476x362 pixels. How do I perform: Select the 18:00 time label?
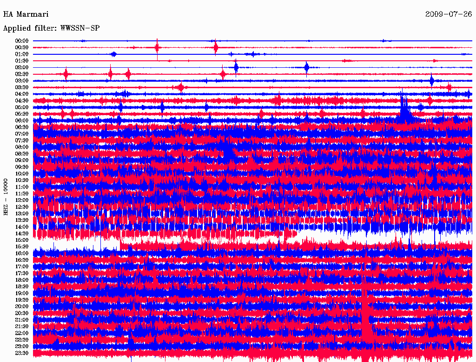pyautogui.click(x=22, y=280)
